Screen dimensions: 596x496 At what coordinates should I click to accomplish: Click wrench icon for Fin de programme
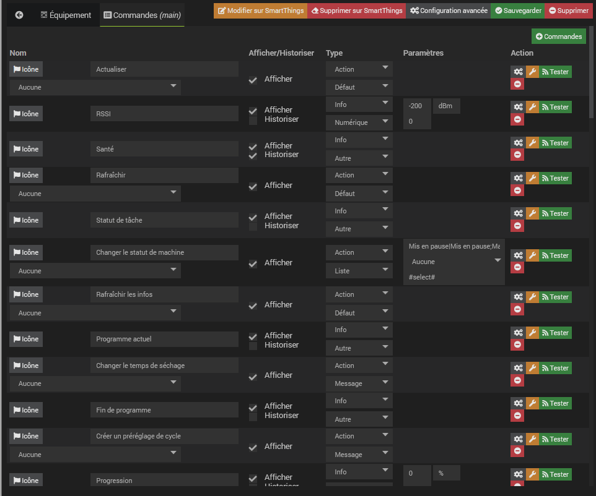532,403
